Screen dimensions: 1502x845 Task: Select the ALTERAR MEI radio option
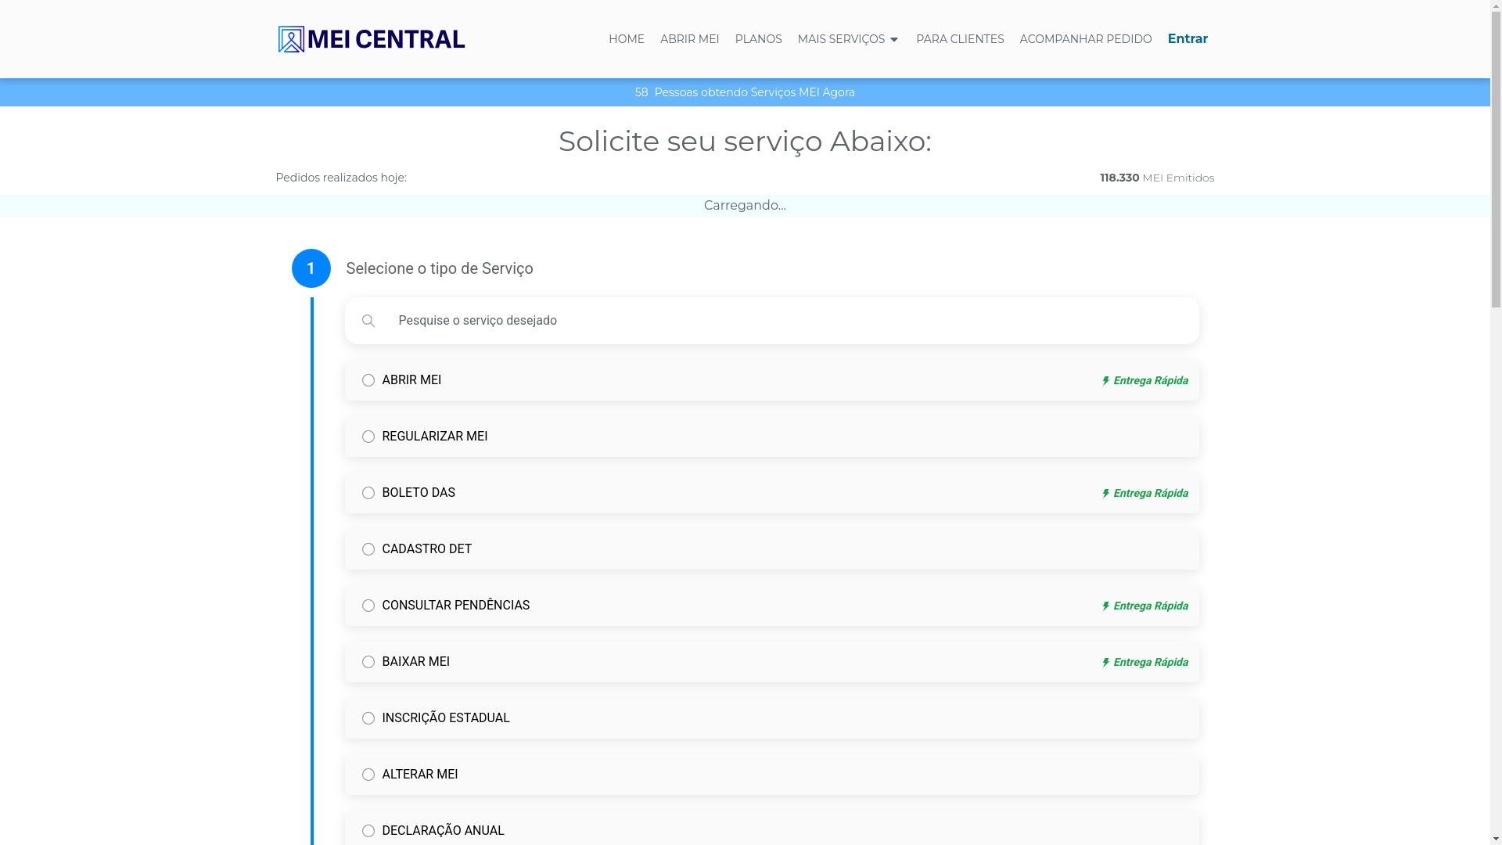(x=368, y=775)
